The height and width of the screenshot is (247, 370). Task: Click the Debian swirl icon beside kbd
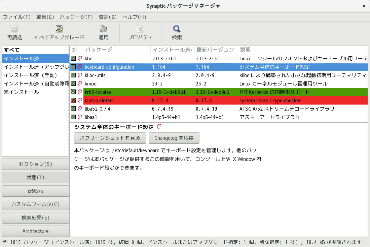(80, 58)
